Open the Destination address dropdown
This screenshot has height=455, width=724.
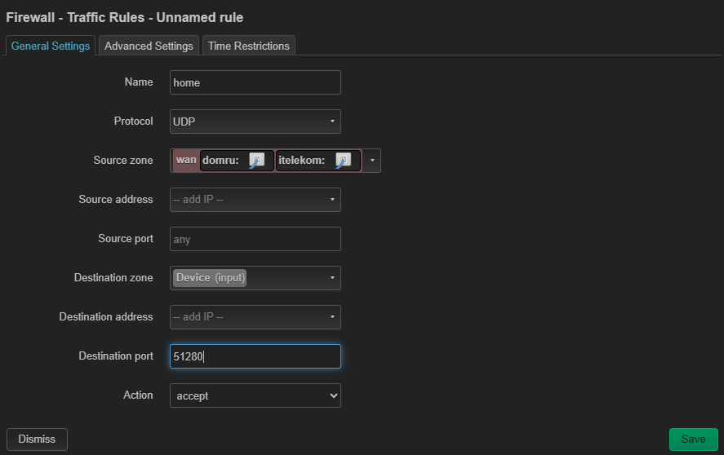tap(255, 317)
